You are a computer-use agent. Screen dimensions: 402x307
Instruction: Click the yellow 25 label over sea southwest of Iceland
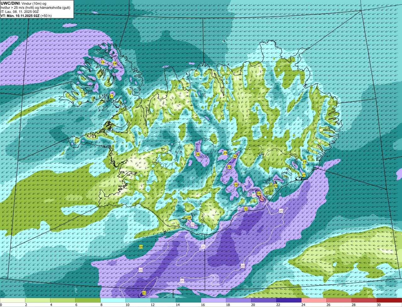point(141,247)
